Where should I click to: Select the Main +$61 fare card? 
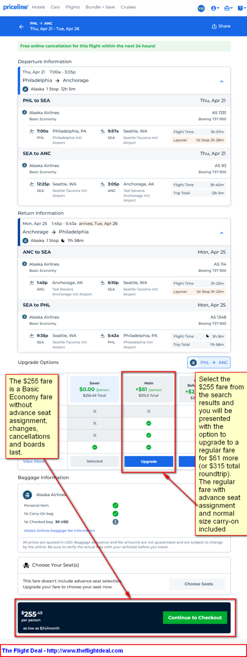pos(149,389)
